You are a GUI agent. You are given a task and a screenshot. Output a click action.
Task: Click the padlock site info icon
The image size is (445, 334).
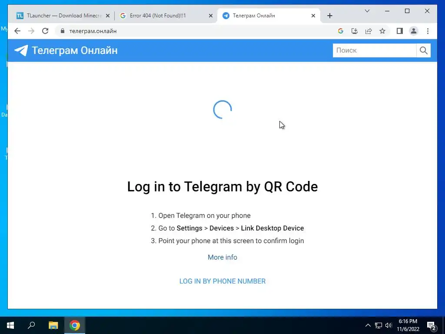click(x=63, y=31)
